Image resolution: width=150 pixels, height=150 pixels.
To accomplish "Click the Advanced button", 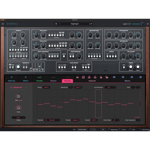I will 136,24.
